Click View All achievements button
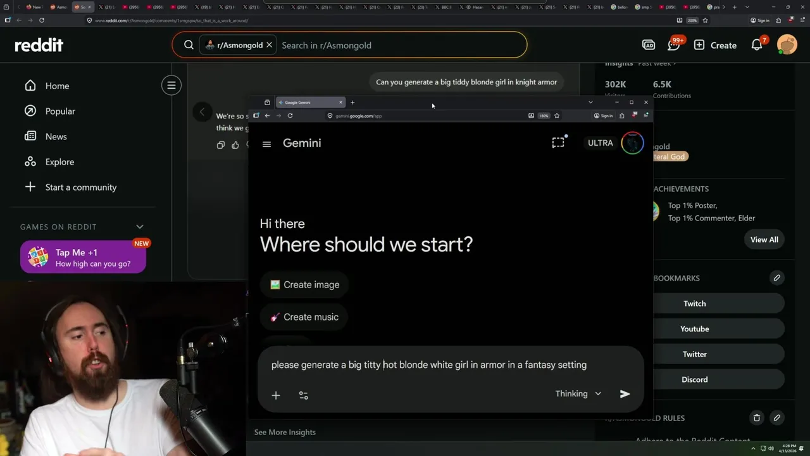This screenshot has height=456, width=810. pyautogui.click(x=764, y=239)
